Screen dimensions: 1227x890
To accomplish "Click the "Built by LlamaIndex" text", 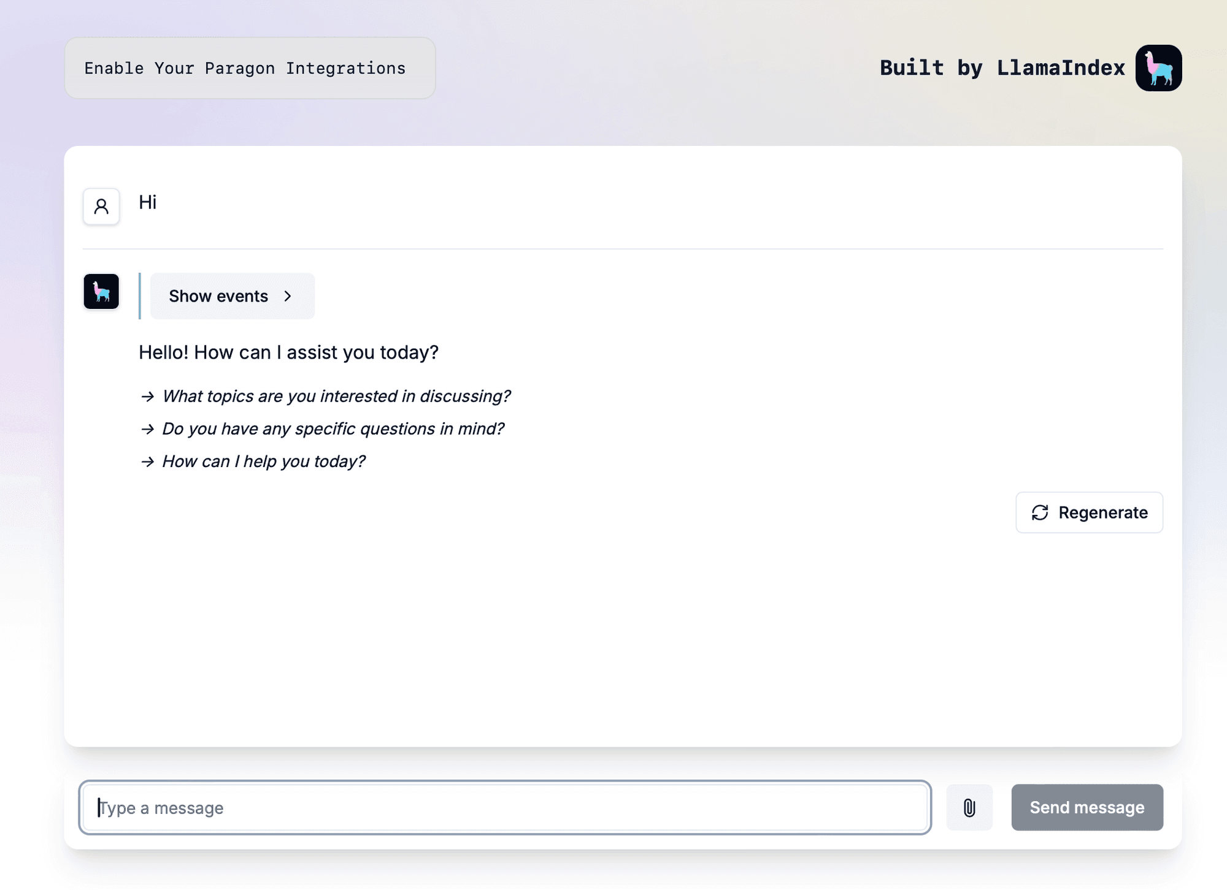I will [x=1002, y=68].
